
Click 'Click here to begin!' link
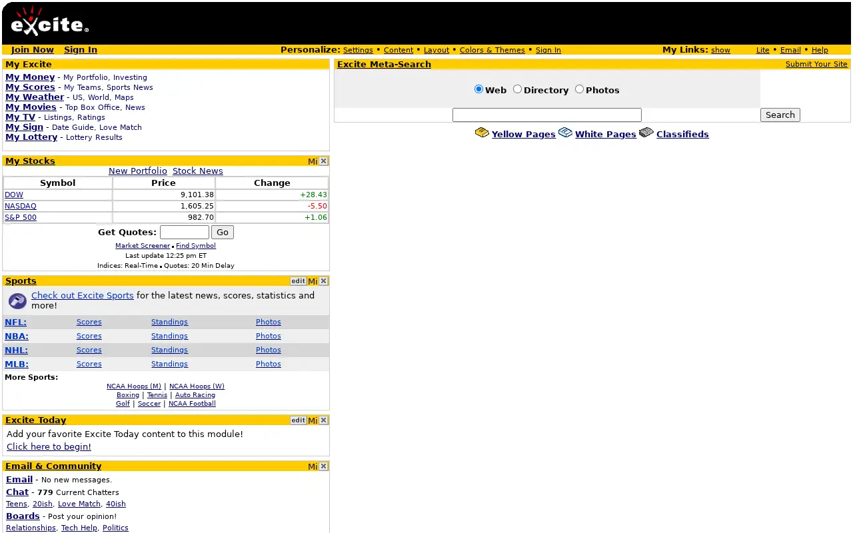(x=49, y=447)
